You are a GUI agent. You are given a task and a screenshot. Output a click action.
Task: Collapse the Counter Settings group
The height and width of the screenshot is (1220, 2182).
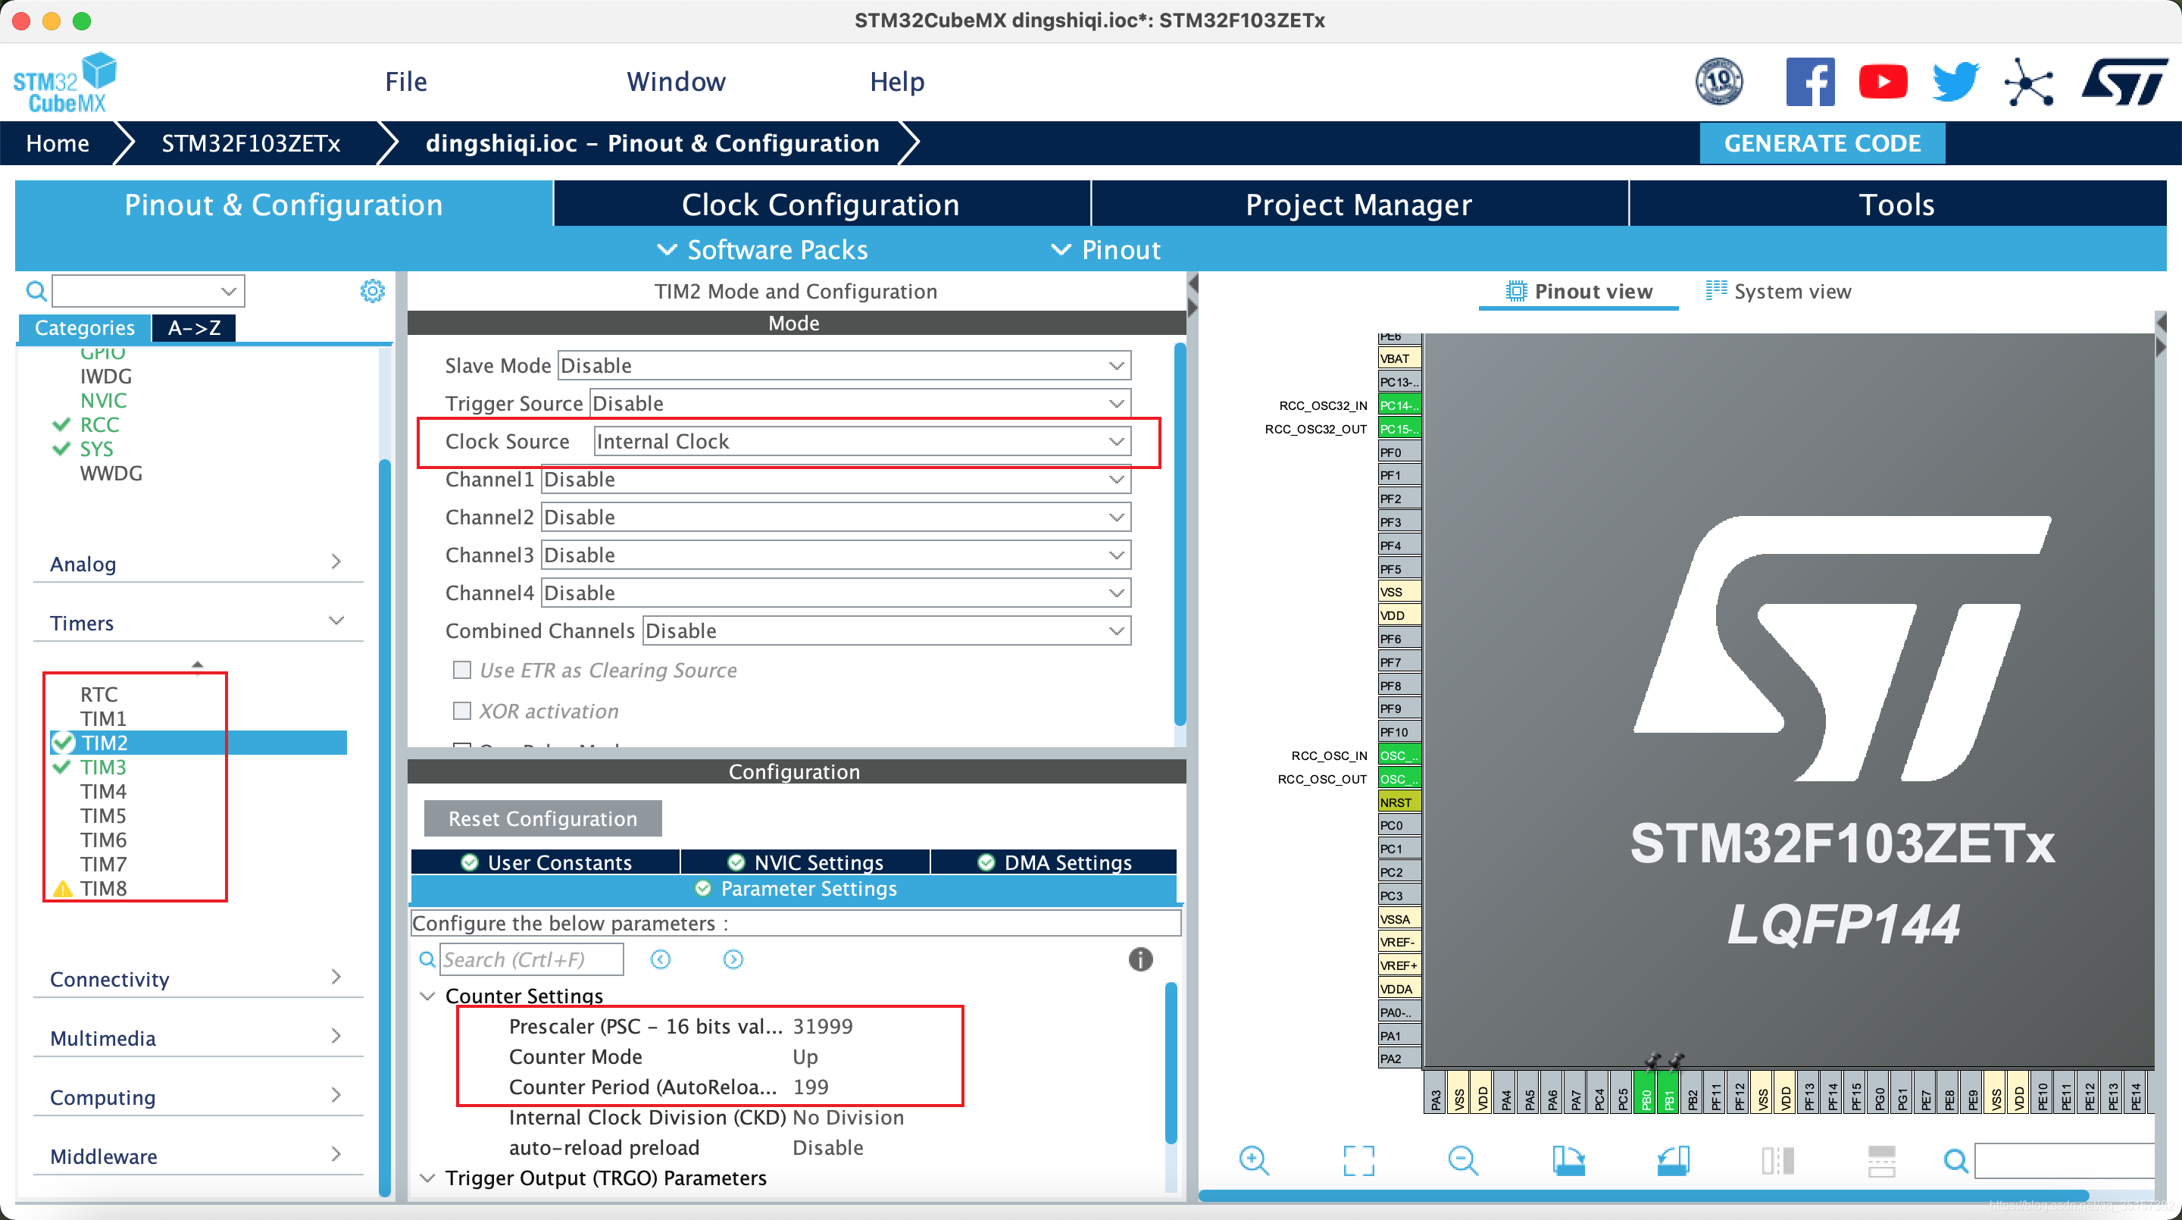[428, 996]
